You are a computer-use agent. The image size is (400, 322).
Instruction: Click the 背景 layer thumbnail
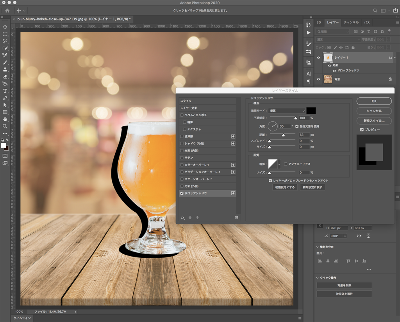pyautogui.click(x=328, y=79)
